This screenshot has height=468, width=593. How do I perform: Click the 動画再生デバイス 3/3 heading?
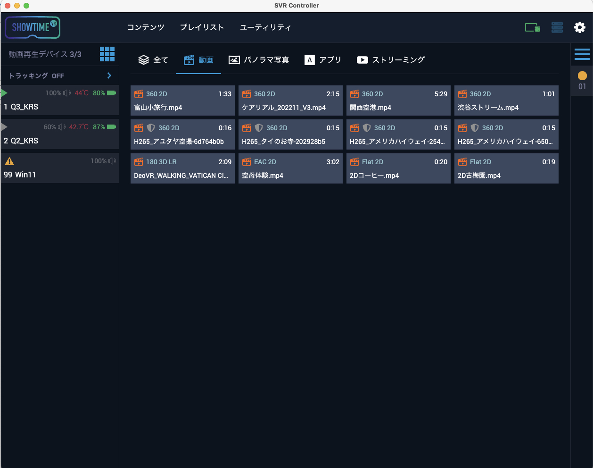[x=45, y=54]
